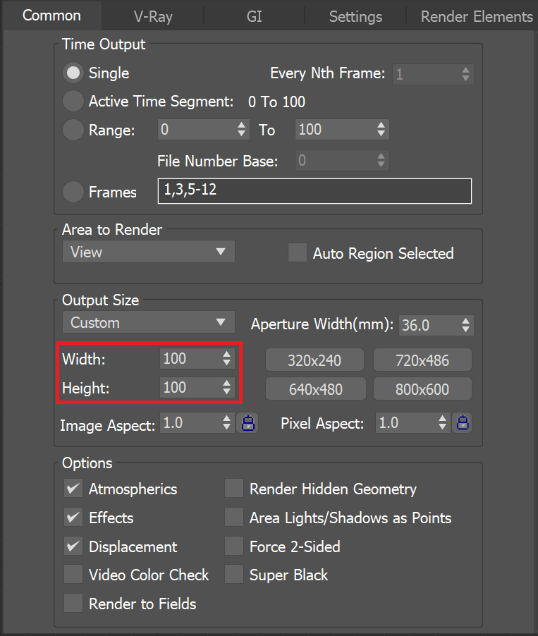The width and height of the screenshot is (538, 636).
Task: Decrease Aperture Width with its down arrow
Action: (464, 329)
